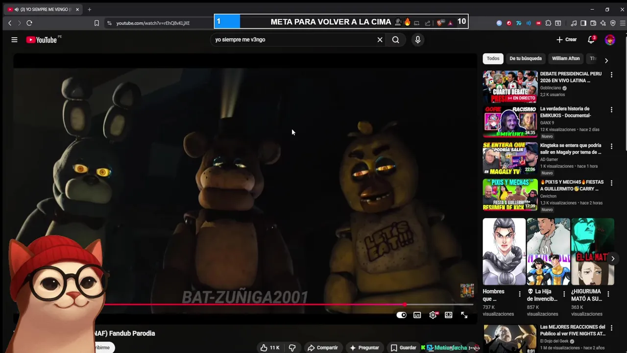
Task: Open options for HIGURUMA MATÓ short
Action: 608,294
